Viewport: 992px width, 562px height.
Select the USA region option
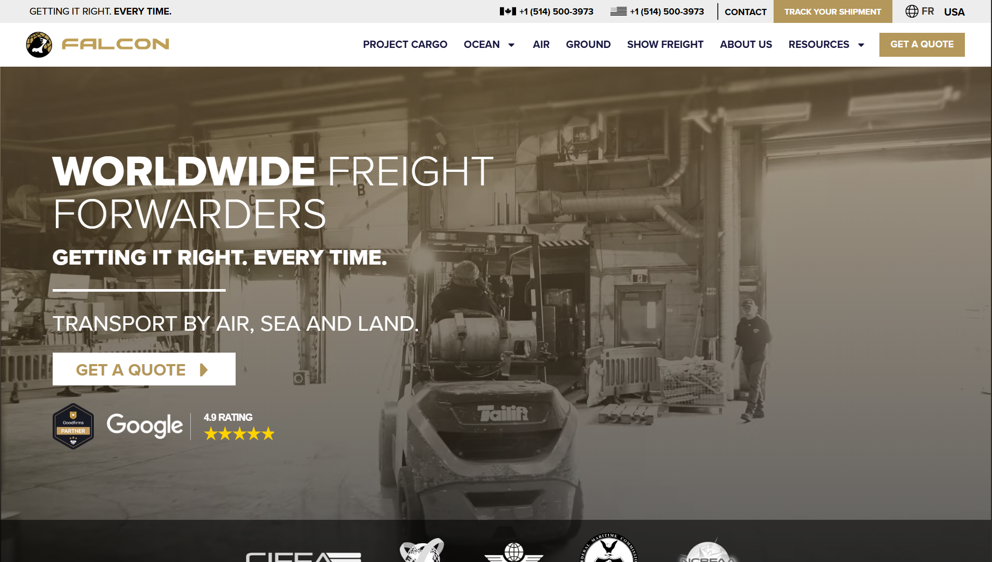point(954,12)
